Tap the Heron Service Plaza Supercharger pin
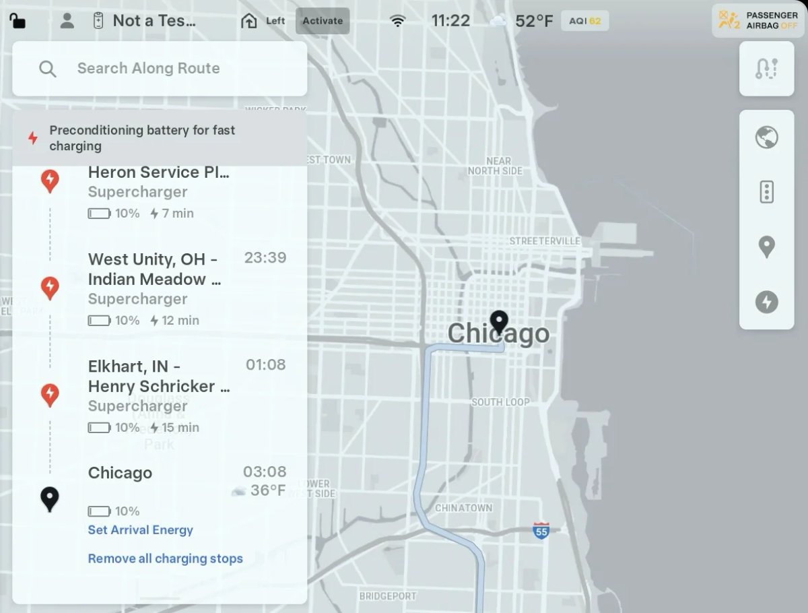 (50, 181)
